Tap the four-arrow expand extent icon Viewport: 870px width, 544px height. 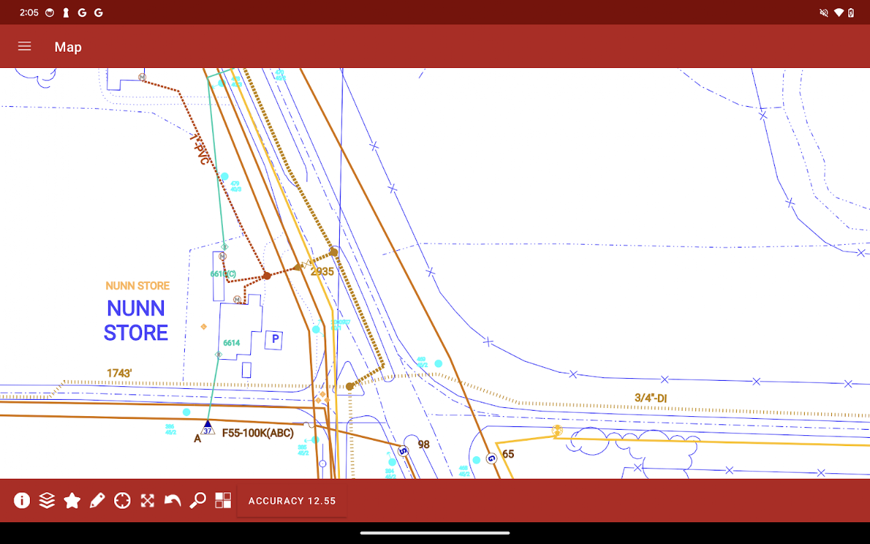[147, 500]
